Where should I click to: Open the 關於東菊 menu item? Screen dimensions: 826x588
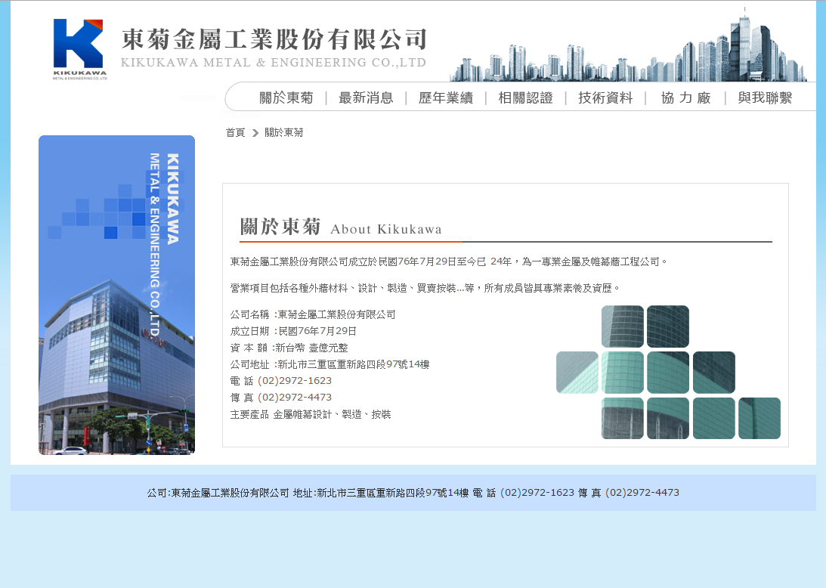click(x=286, y=97)
